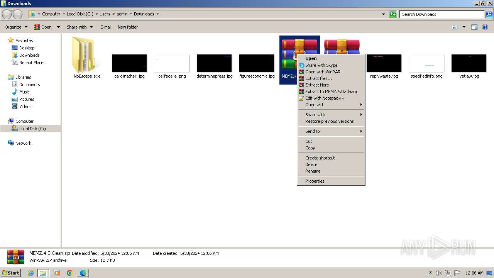
Task: Expand the Open with submenu
Action: 331,105
